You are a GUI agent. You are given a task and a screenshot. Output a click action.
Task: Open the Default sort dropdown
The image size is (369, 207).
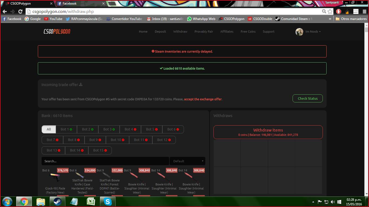(x=187, y=161)
